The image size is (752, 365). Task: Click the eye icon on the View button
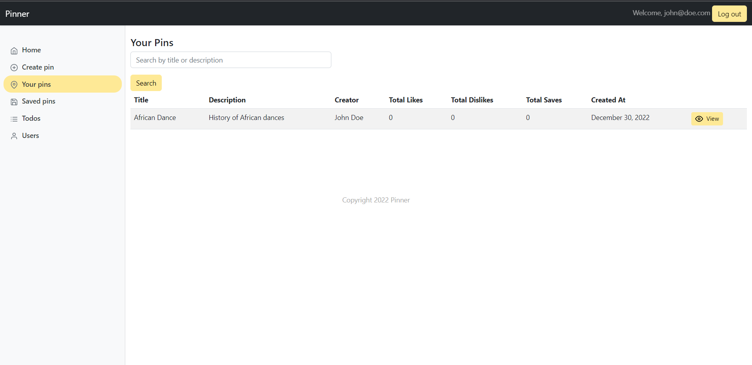699,119
